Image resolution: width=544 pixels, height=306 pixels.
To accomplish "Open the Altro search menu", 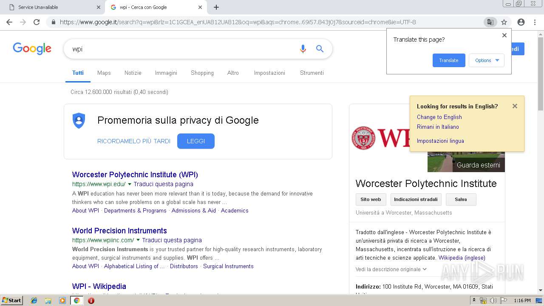I will point(233,73).
